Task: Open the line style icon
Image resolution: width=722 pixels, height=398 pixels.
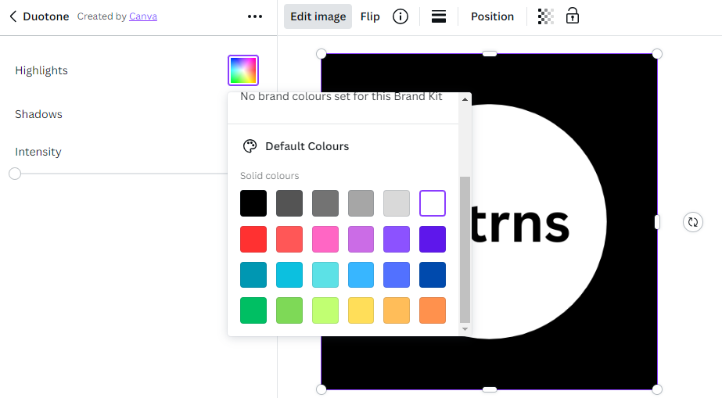Action: pos(438,16)
